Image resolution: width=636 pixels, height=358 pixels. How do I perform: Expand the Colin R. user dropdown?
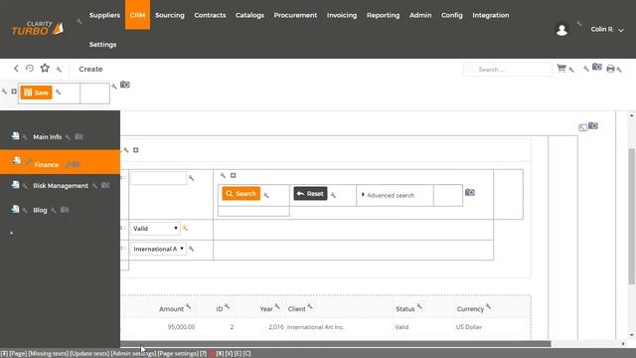coord(607,29)
